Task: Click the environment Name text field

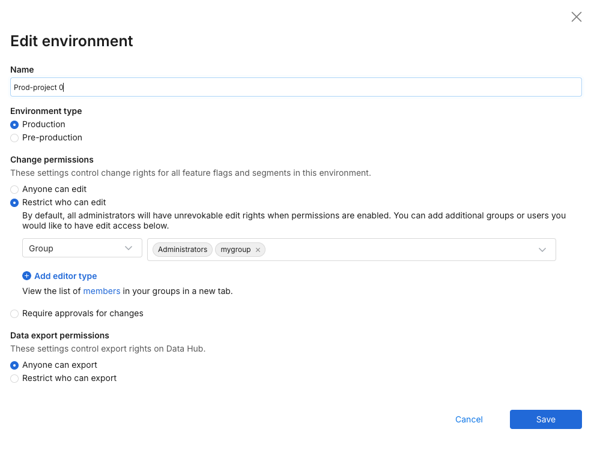Action: (295, 87)
